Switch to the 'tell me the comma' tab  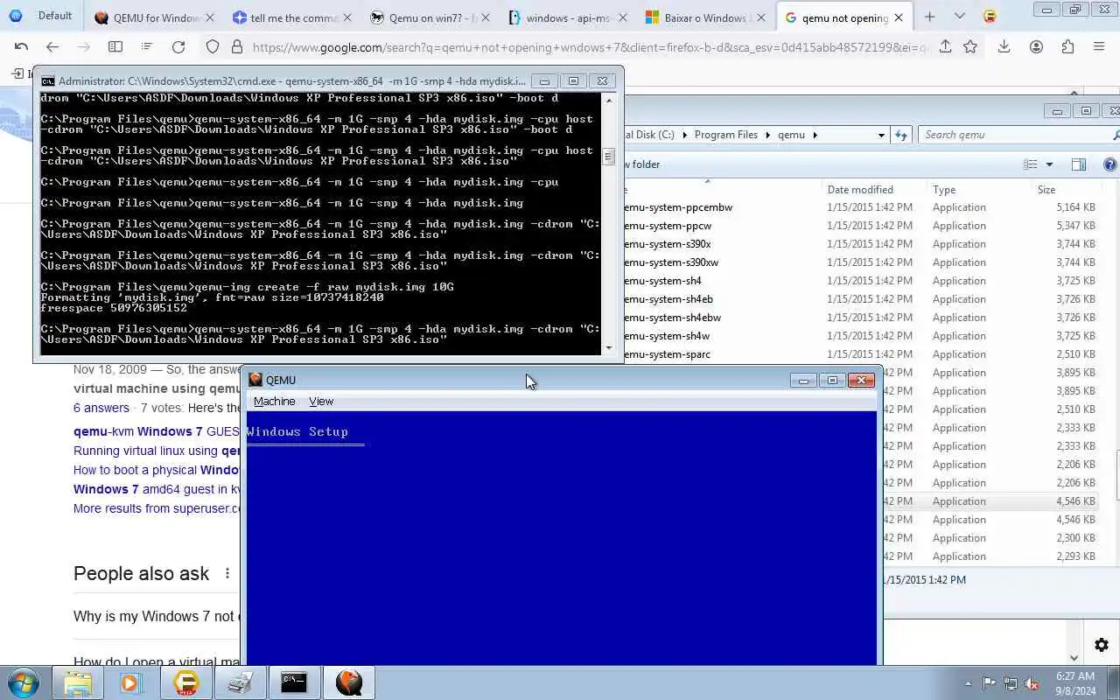pos(293,17)
